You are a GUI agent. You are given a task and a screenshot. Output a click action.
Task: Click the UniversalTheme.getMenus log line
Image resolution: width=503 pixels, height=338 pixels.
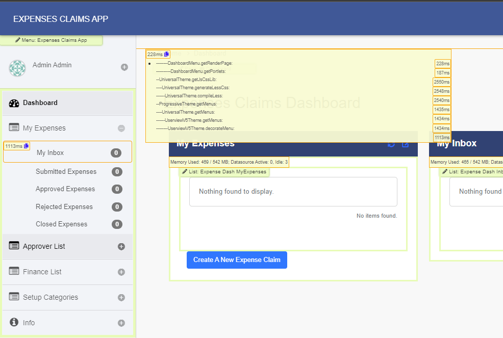coord(185,112)
